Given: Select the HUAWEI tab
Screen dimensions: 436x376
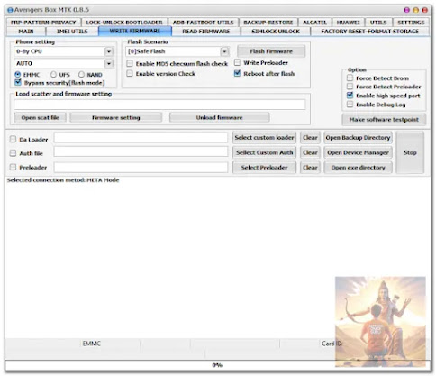Looking at the screenshot, I should tap(348, 23).
